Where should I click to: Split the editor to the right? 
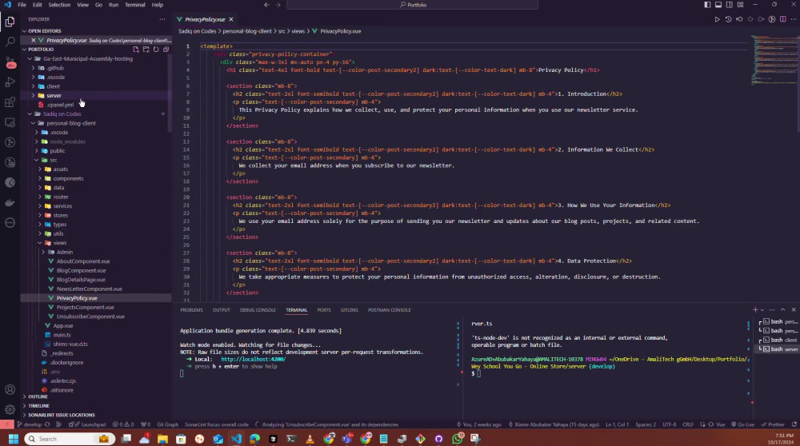(782, 19)
